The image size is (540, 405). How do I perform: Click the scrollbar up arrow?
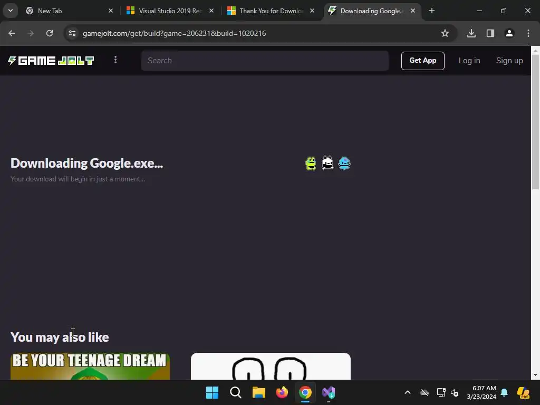click(x=535, y=50)
